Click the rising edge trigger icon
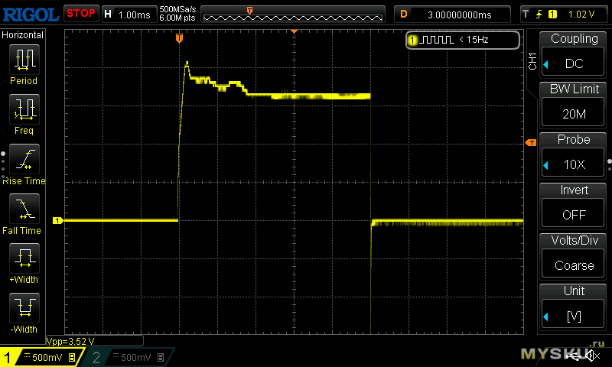 pos(539,15)
